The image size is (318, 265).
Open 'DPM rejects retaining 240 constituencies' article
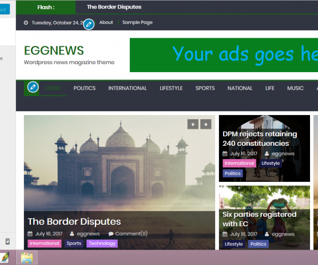259,138
